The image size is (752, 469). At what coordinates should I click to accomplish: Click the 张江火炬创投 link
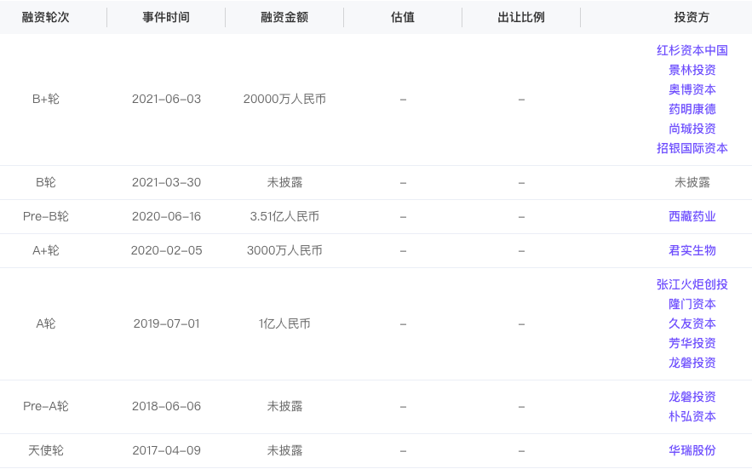pos(692,285)
